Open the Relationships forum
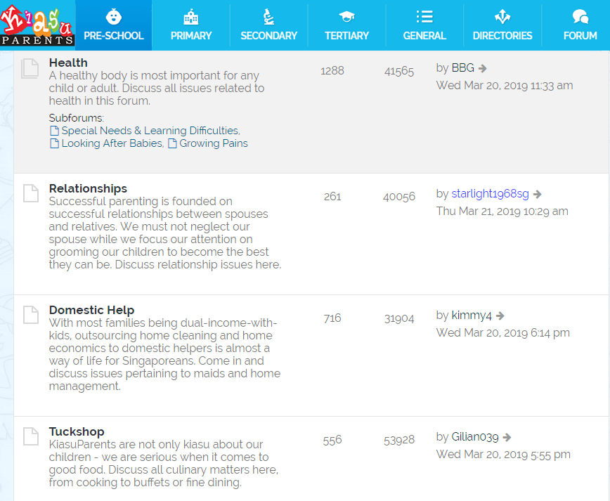 point(88,188)
